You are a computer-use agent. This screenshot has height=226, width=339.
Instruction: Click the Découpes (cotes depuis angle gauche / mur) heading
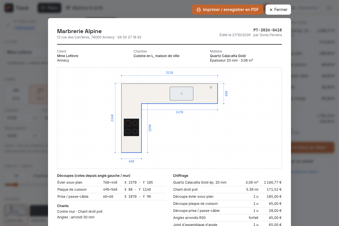click(94, 176)
